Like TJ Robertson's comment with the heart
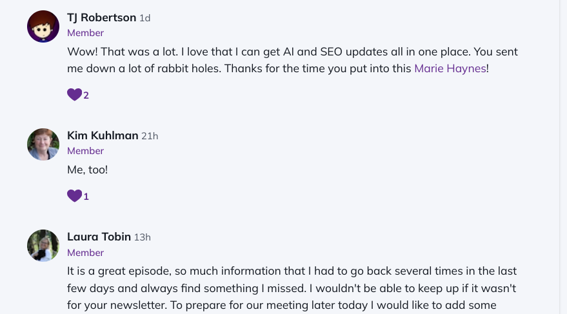The image size is (567, 314). click(74, 95)
